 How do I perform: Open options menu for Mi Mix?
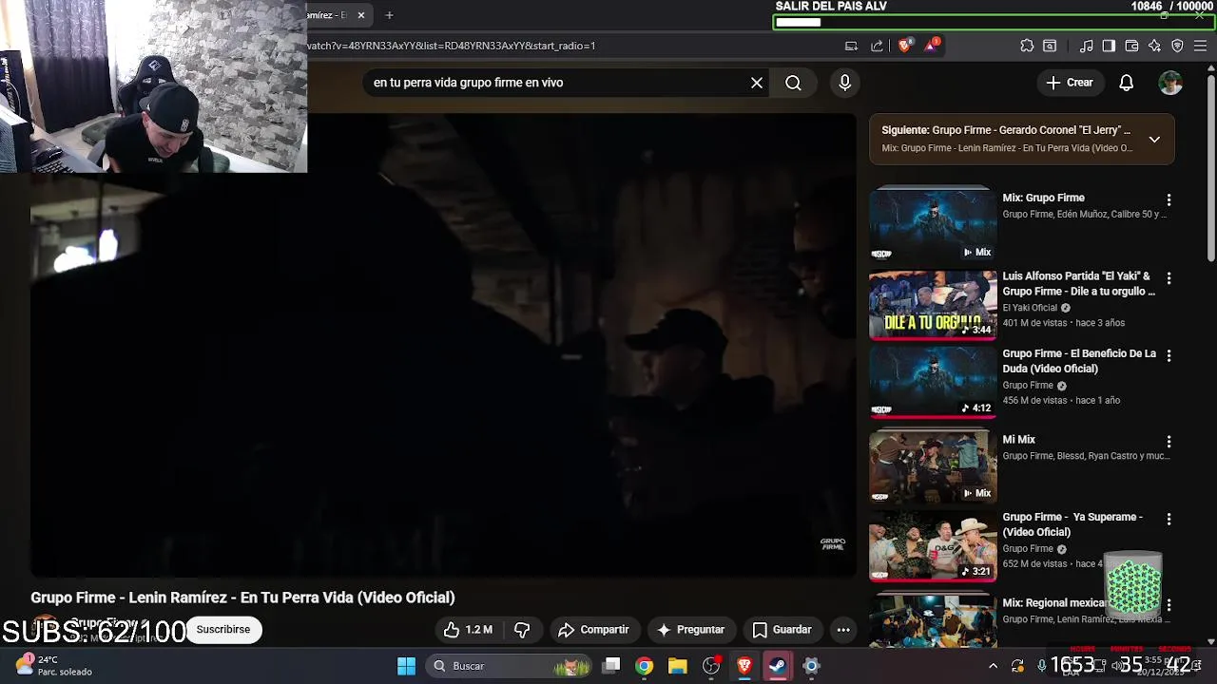click(1169, 442)
